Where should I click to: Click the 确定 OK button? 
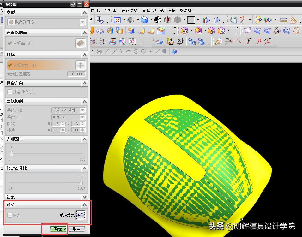[58, 229]
